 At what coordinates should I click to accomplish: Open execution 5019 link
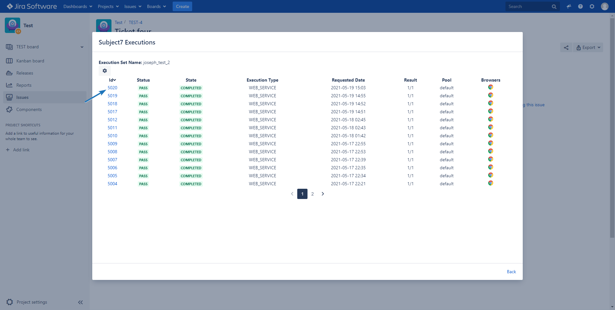(x=112, y=96)
